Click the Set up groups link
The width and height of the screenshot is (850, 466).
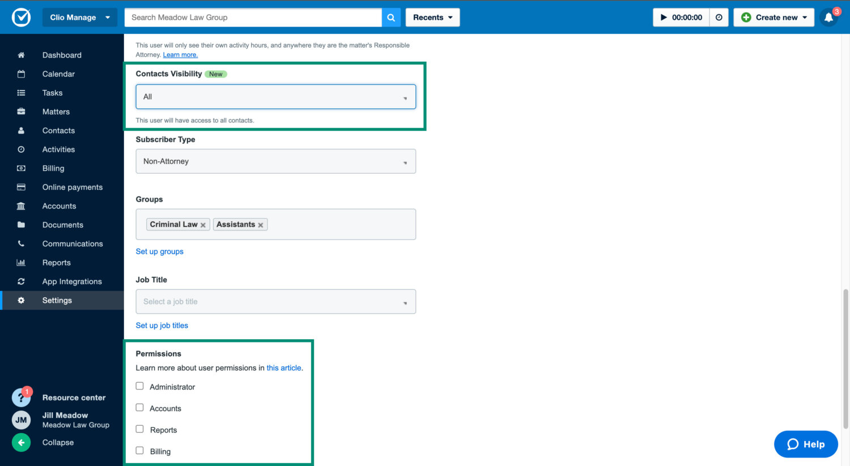159,251
